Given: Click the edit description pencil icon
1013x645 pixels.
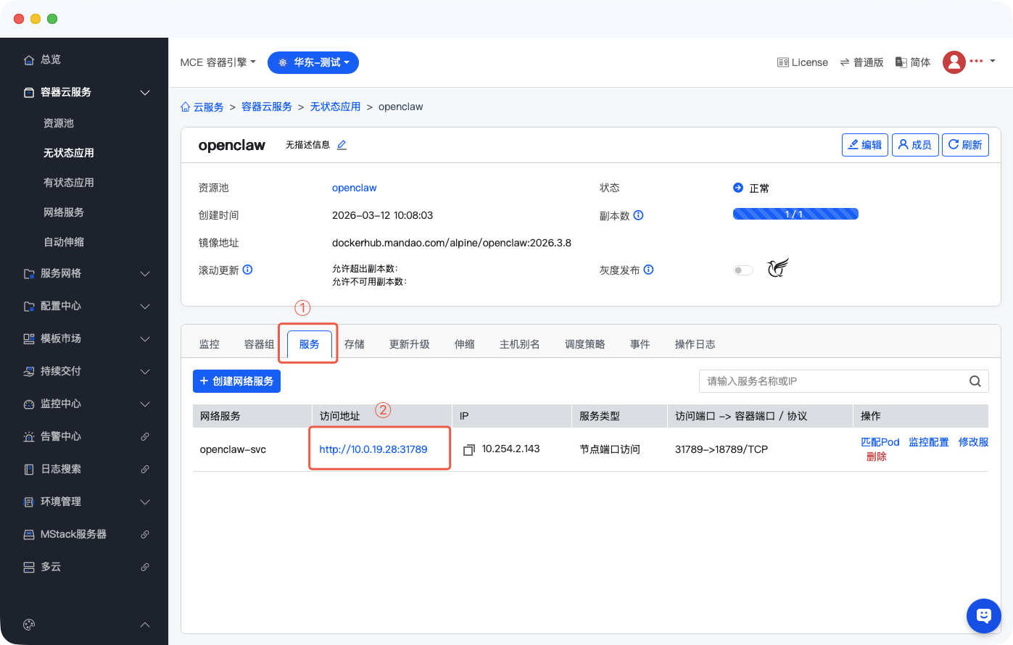Looking at the screenshot, I should pyautogui.click(x=342, y=145).
